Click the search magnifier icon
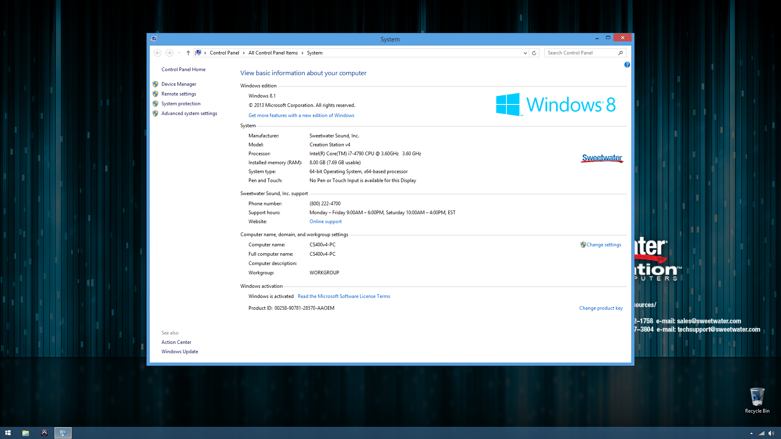The image size is (781, 439). pos(621,53)
